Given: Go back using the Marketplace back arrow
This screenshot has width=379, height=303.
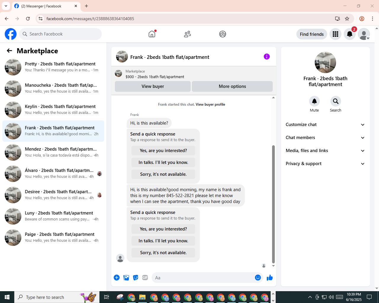Looking at the screenshot, I should coord(9,51).
